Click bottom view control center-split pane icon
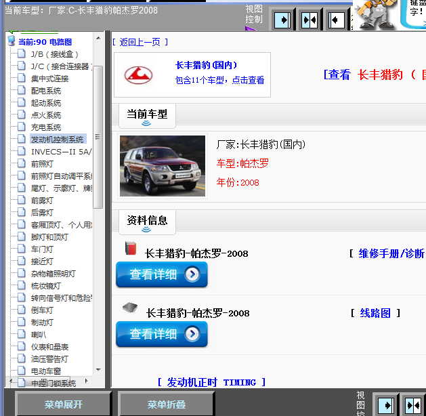 (x=413, y=405)
